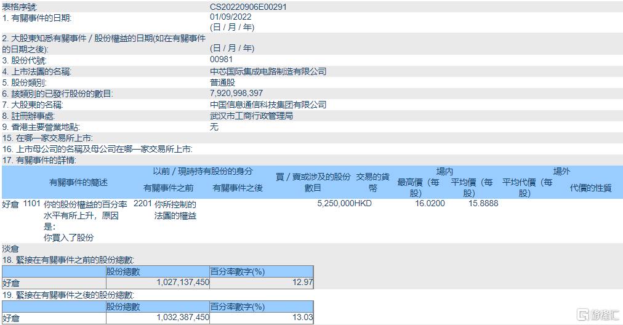Select stock code 00981
This screenshot has height=325, width=623.
[221, 60]
